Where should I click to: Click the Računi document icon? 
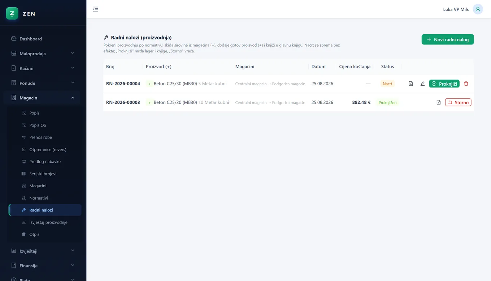14,68
